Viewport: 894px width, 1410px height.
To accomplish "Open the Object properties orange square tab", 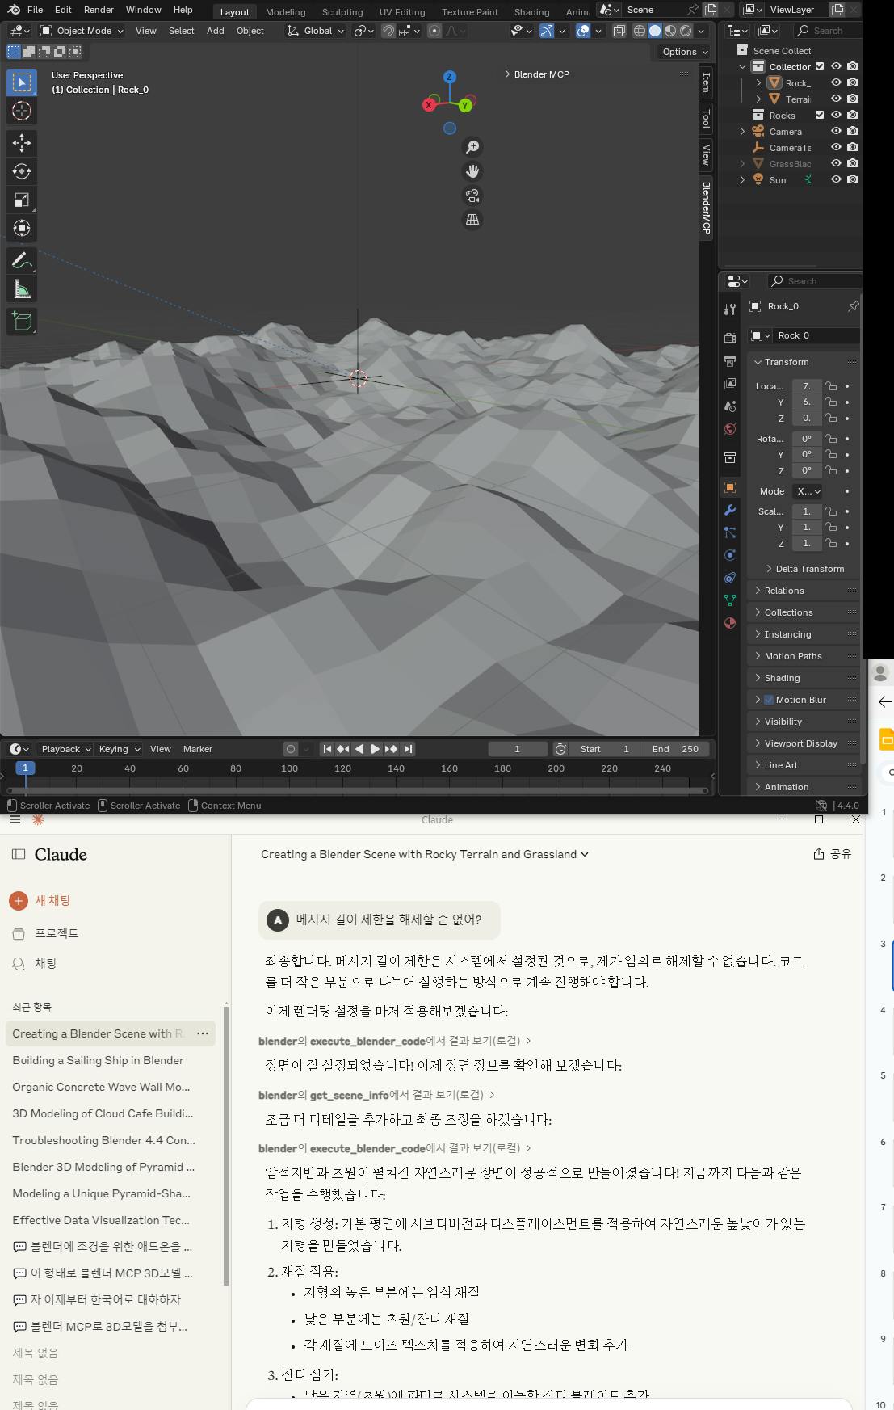I will tap(730, 487).
